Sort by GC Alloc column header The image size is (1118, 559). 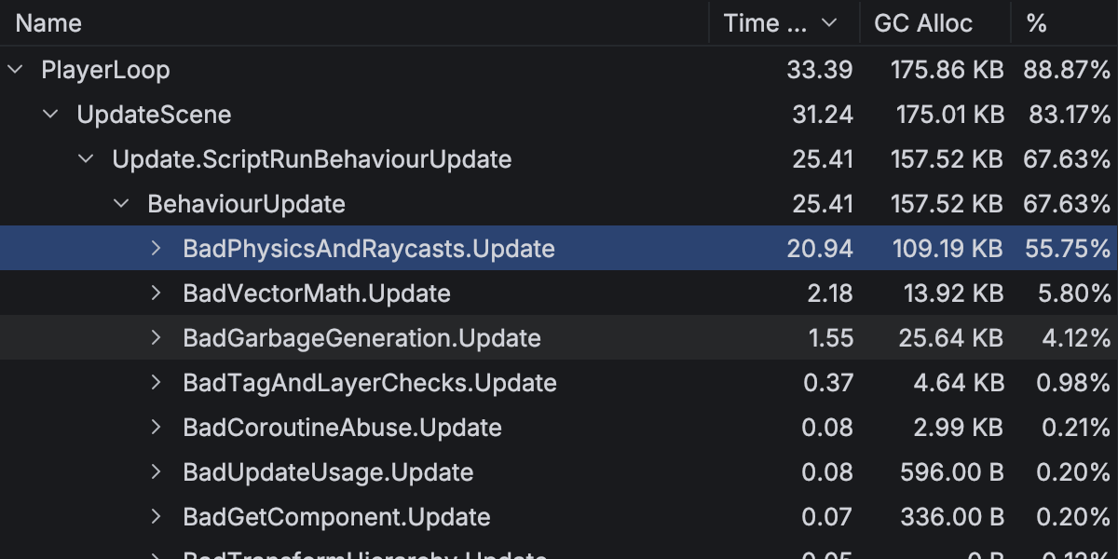pyautogui.click(x=922, y=23)
